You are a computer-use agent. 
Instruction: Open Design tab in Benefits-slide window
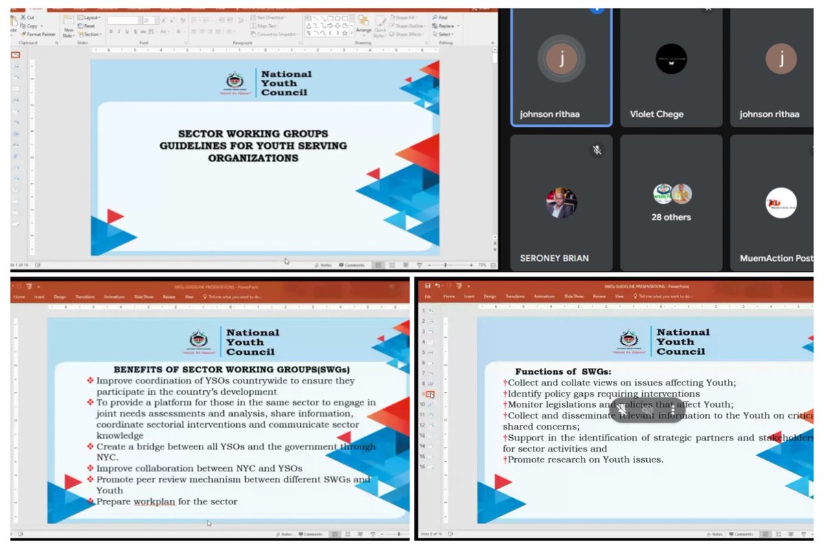point(60,297)
